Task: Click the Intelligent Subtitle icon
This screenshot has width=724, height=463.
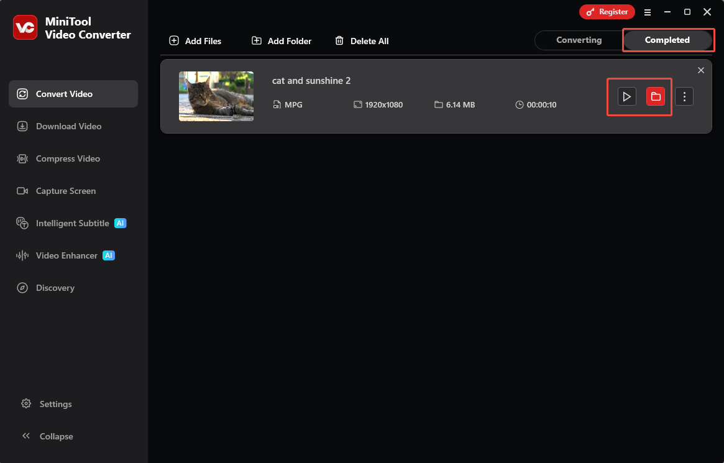Action: [22, 223]
